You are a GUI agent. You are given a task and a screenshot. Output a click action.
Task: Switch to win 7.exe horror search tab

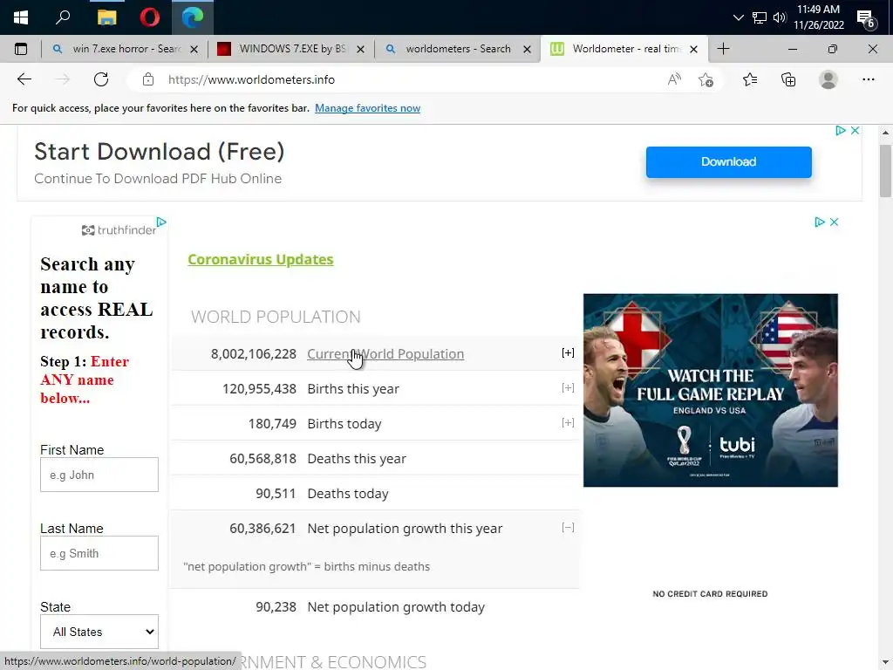[x=126, y=49]
